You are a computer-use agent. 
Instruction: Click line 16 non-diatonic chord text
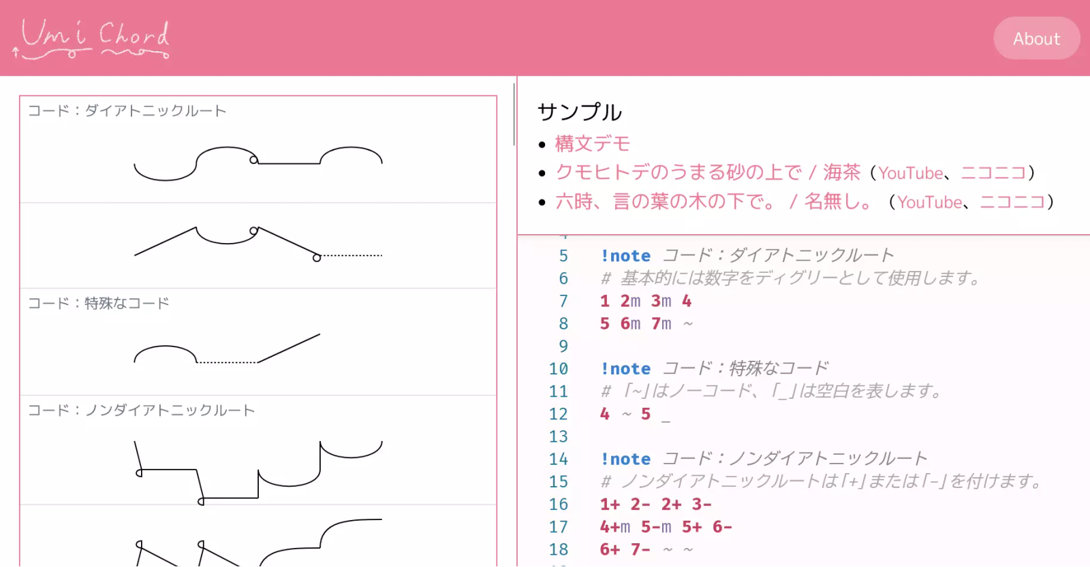click(x=655, y=504)
